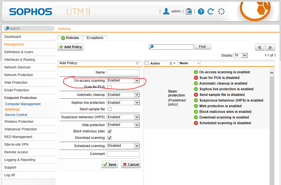Click the red status icon for Scan for PUA
Viewport: 281px width, 185px height.
pos(196,78)
